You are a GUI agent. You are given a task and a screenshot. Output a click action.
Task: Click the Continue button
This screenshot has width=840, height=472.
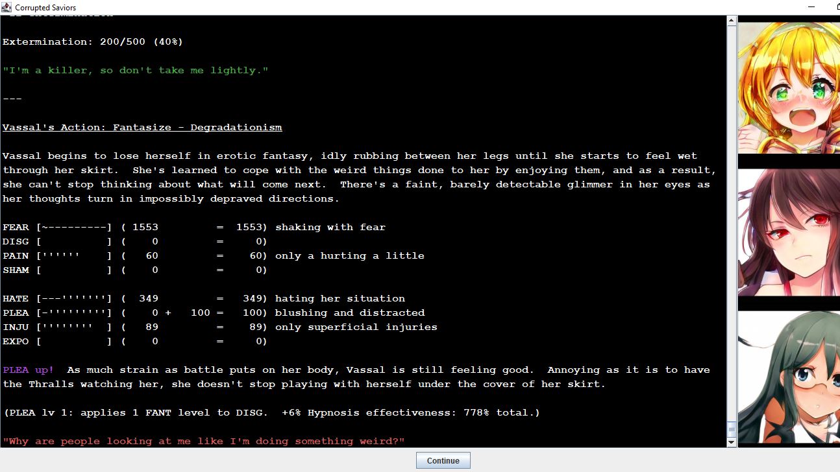443,461
